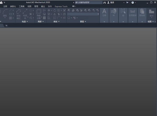Open the 实用程序 measure icon
This screenshot has height=116, width=157.
click(133, 12)
